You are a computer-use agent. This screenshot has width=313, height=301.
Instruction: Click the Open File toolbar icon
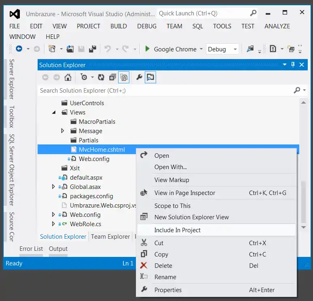(70, 49)
